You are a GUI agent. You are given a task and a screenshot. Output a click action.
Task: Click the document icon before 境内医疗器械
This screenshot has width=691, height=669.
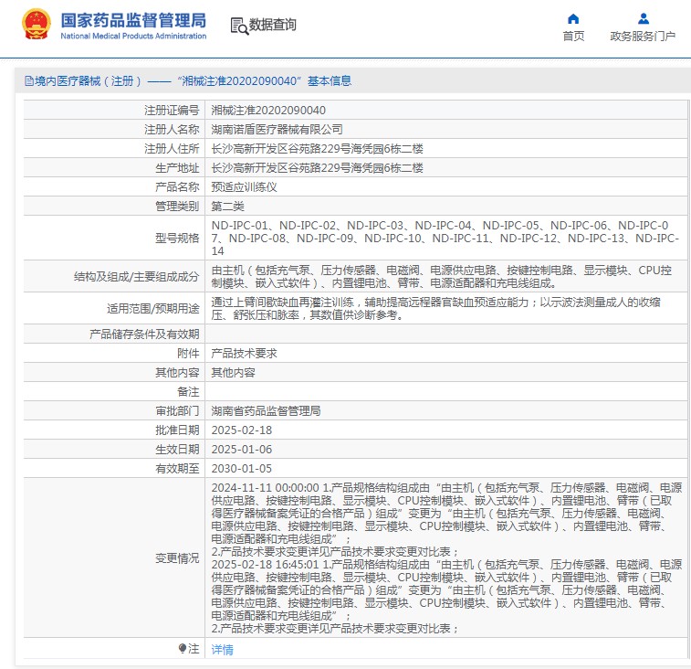28,80
